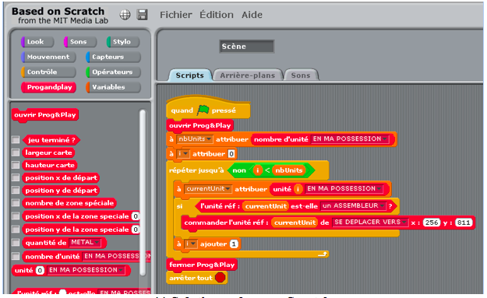Open the i variable dropdown in the attribuer 0 block
The width and height of the screenshot is (487, 298).
(x=183, y=154)
